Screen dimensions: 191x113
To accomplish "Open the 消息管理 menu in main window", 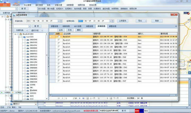I will click(70, 5).
